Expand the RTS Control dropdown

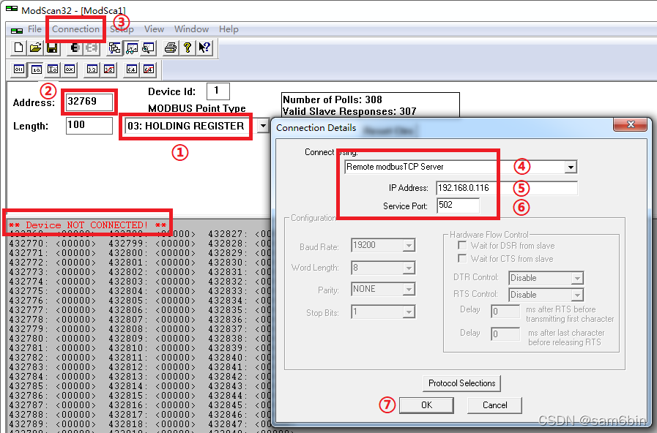coord(577,295)
